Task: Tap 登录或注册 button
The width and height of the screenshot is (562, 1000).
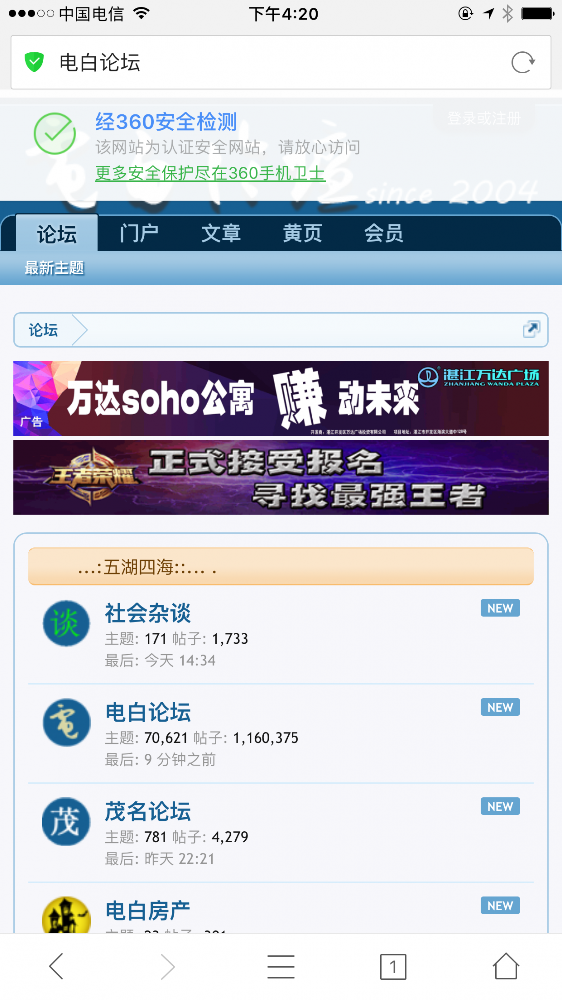Action: [x=484, y=118]
